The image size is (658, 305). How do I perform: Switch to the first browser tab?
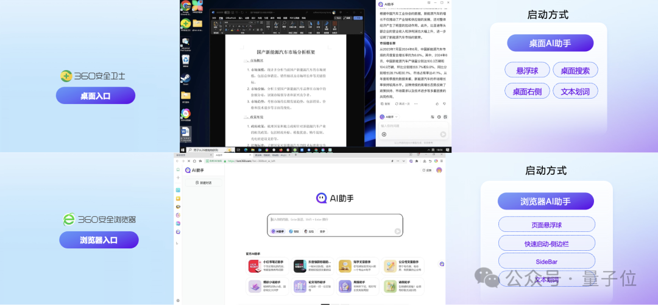tap(194, 155)
